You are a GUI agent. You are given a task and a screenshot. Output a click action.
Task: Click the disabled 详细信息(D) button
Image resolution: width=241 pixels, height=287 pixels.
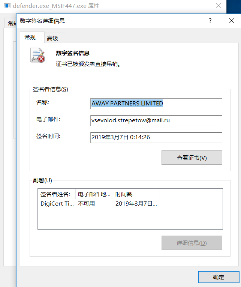[192, 243]
